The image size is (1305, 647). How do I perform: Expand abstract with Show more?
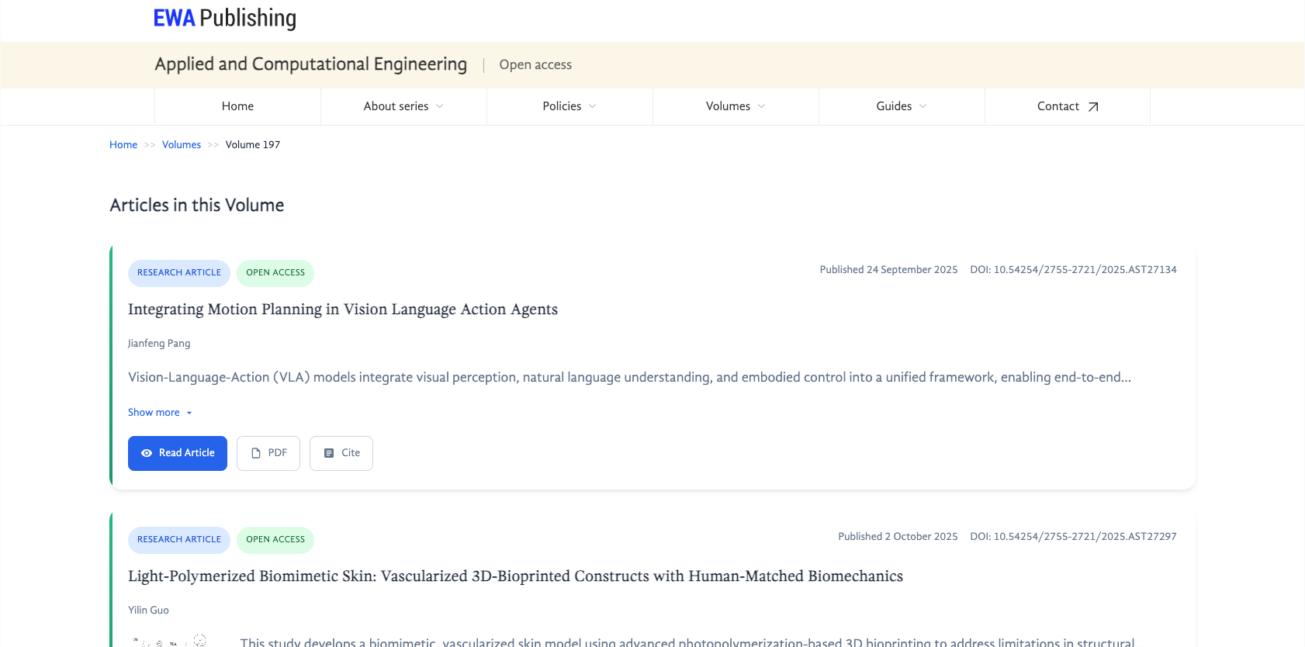(160, 413)
